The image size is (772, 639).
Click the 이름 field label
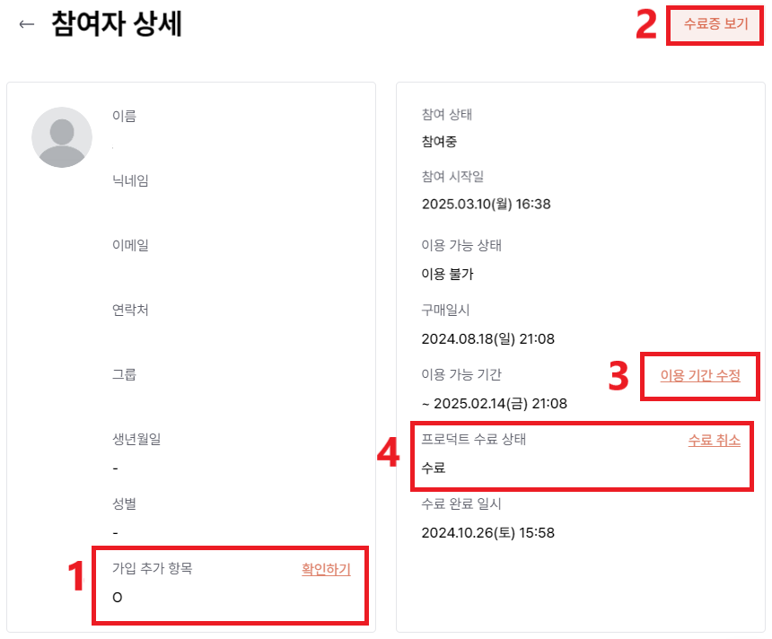[124, 116]
